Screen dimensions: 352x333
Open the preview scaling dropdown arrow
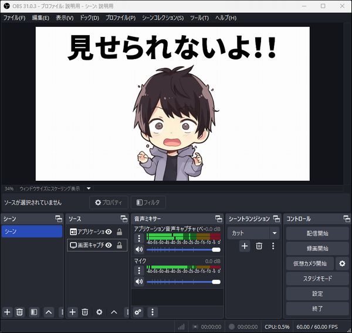(x=89, y=188)
